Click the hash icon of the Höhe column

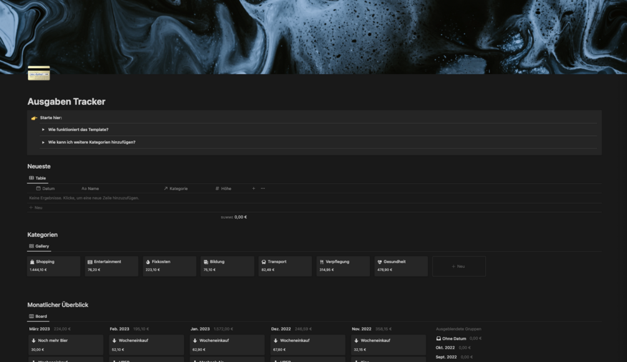(x=217, y=188)
